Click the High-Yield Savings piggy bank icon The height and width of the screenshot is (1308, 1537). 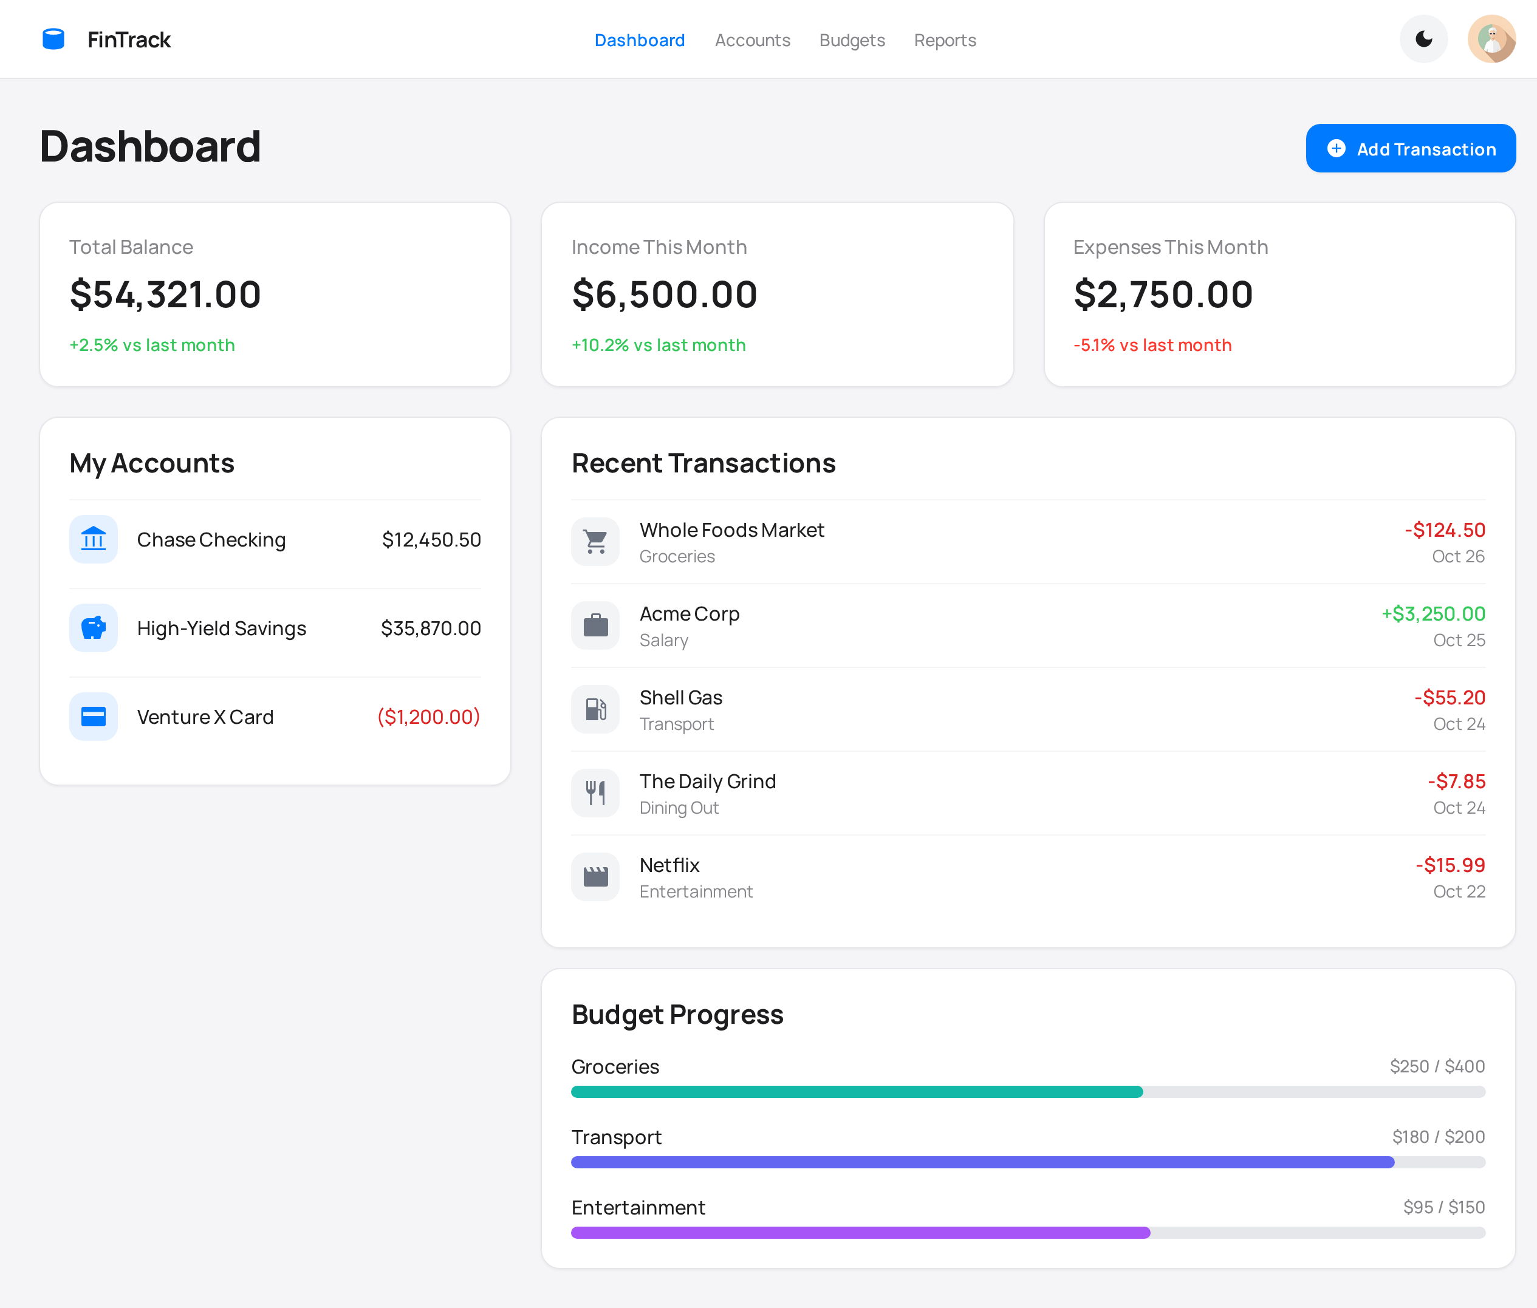pyautogui.click(x=94, y=627)
